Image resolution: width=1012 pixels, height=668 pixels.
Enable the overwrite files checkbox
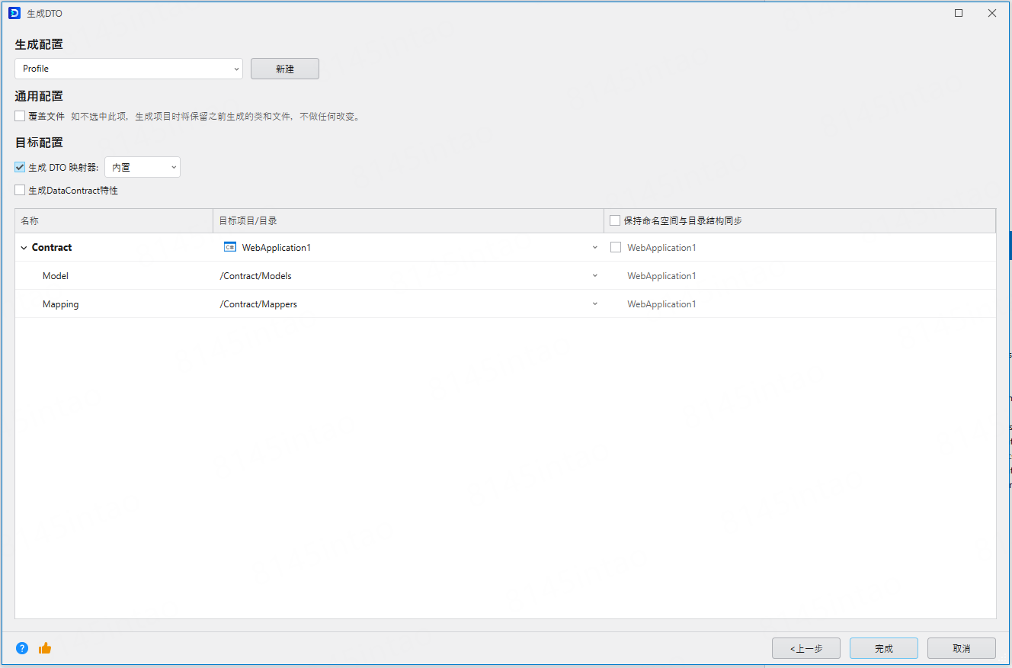click(x=21, y=117)
